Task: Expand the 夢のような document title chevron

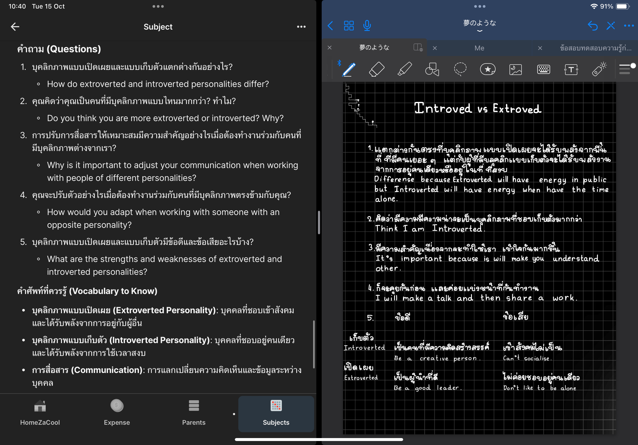Action: pyautogui.click(x=479, y=31)
